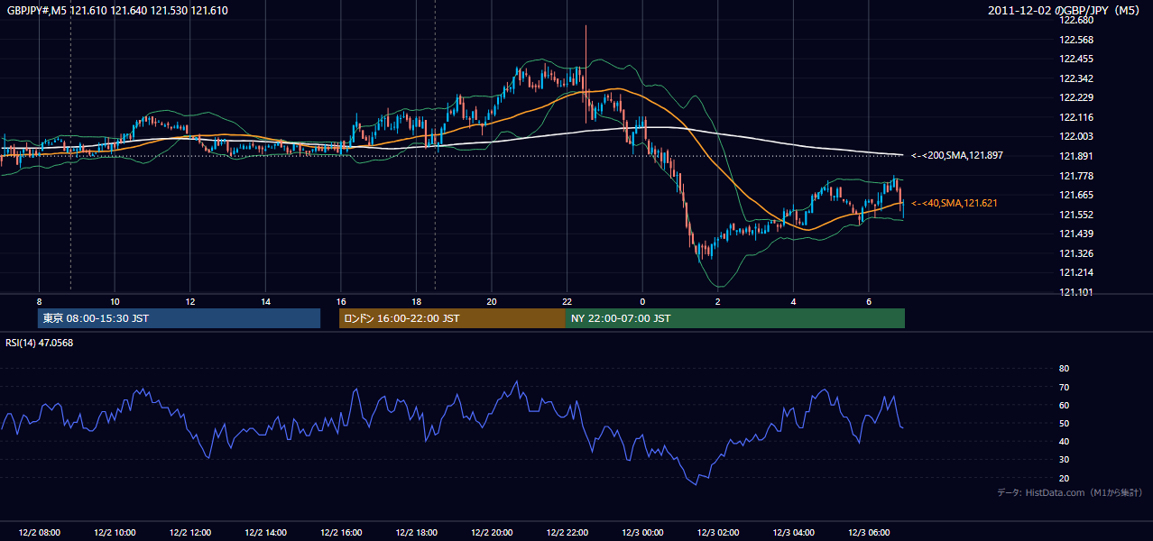This screenshot has height=541, width=1153.
Task: Click the price axis value 121.891
Action: (x=1077, y=156)
